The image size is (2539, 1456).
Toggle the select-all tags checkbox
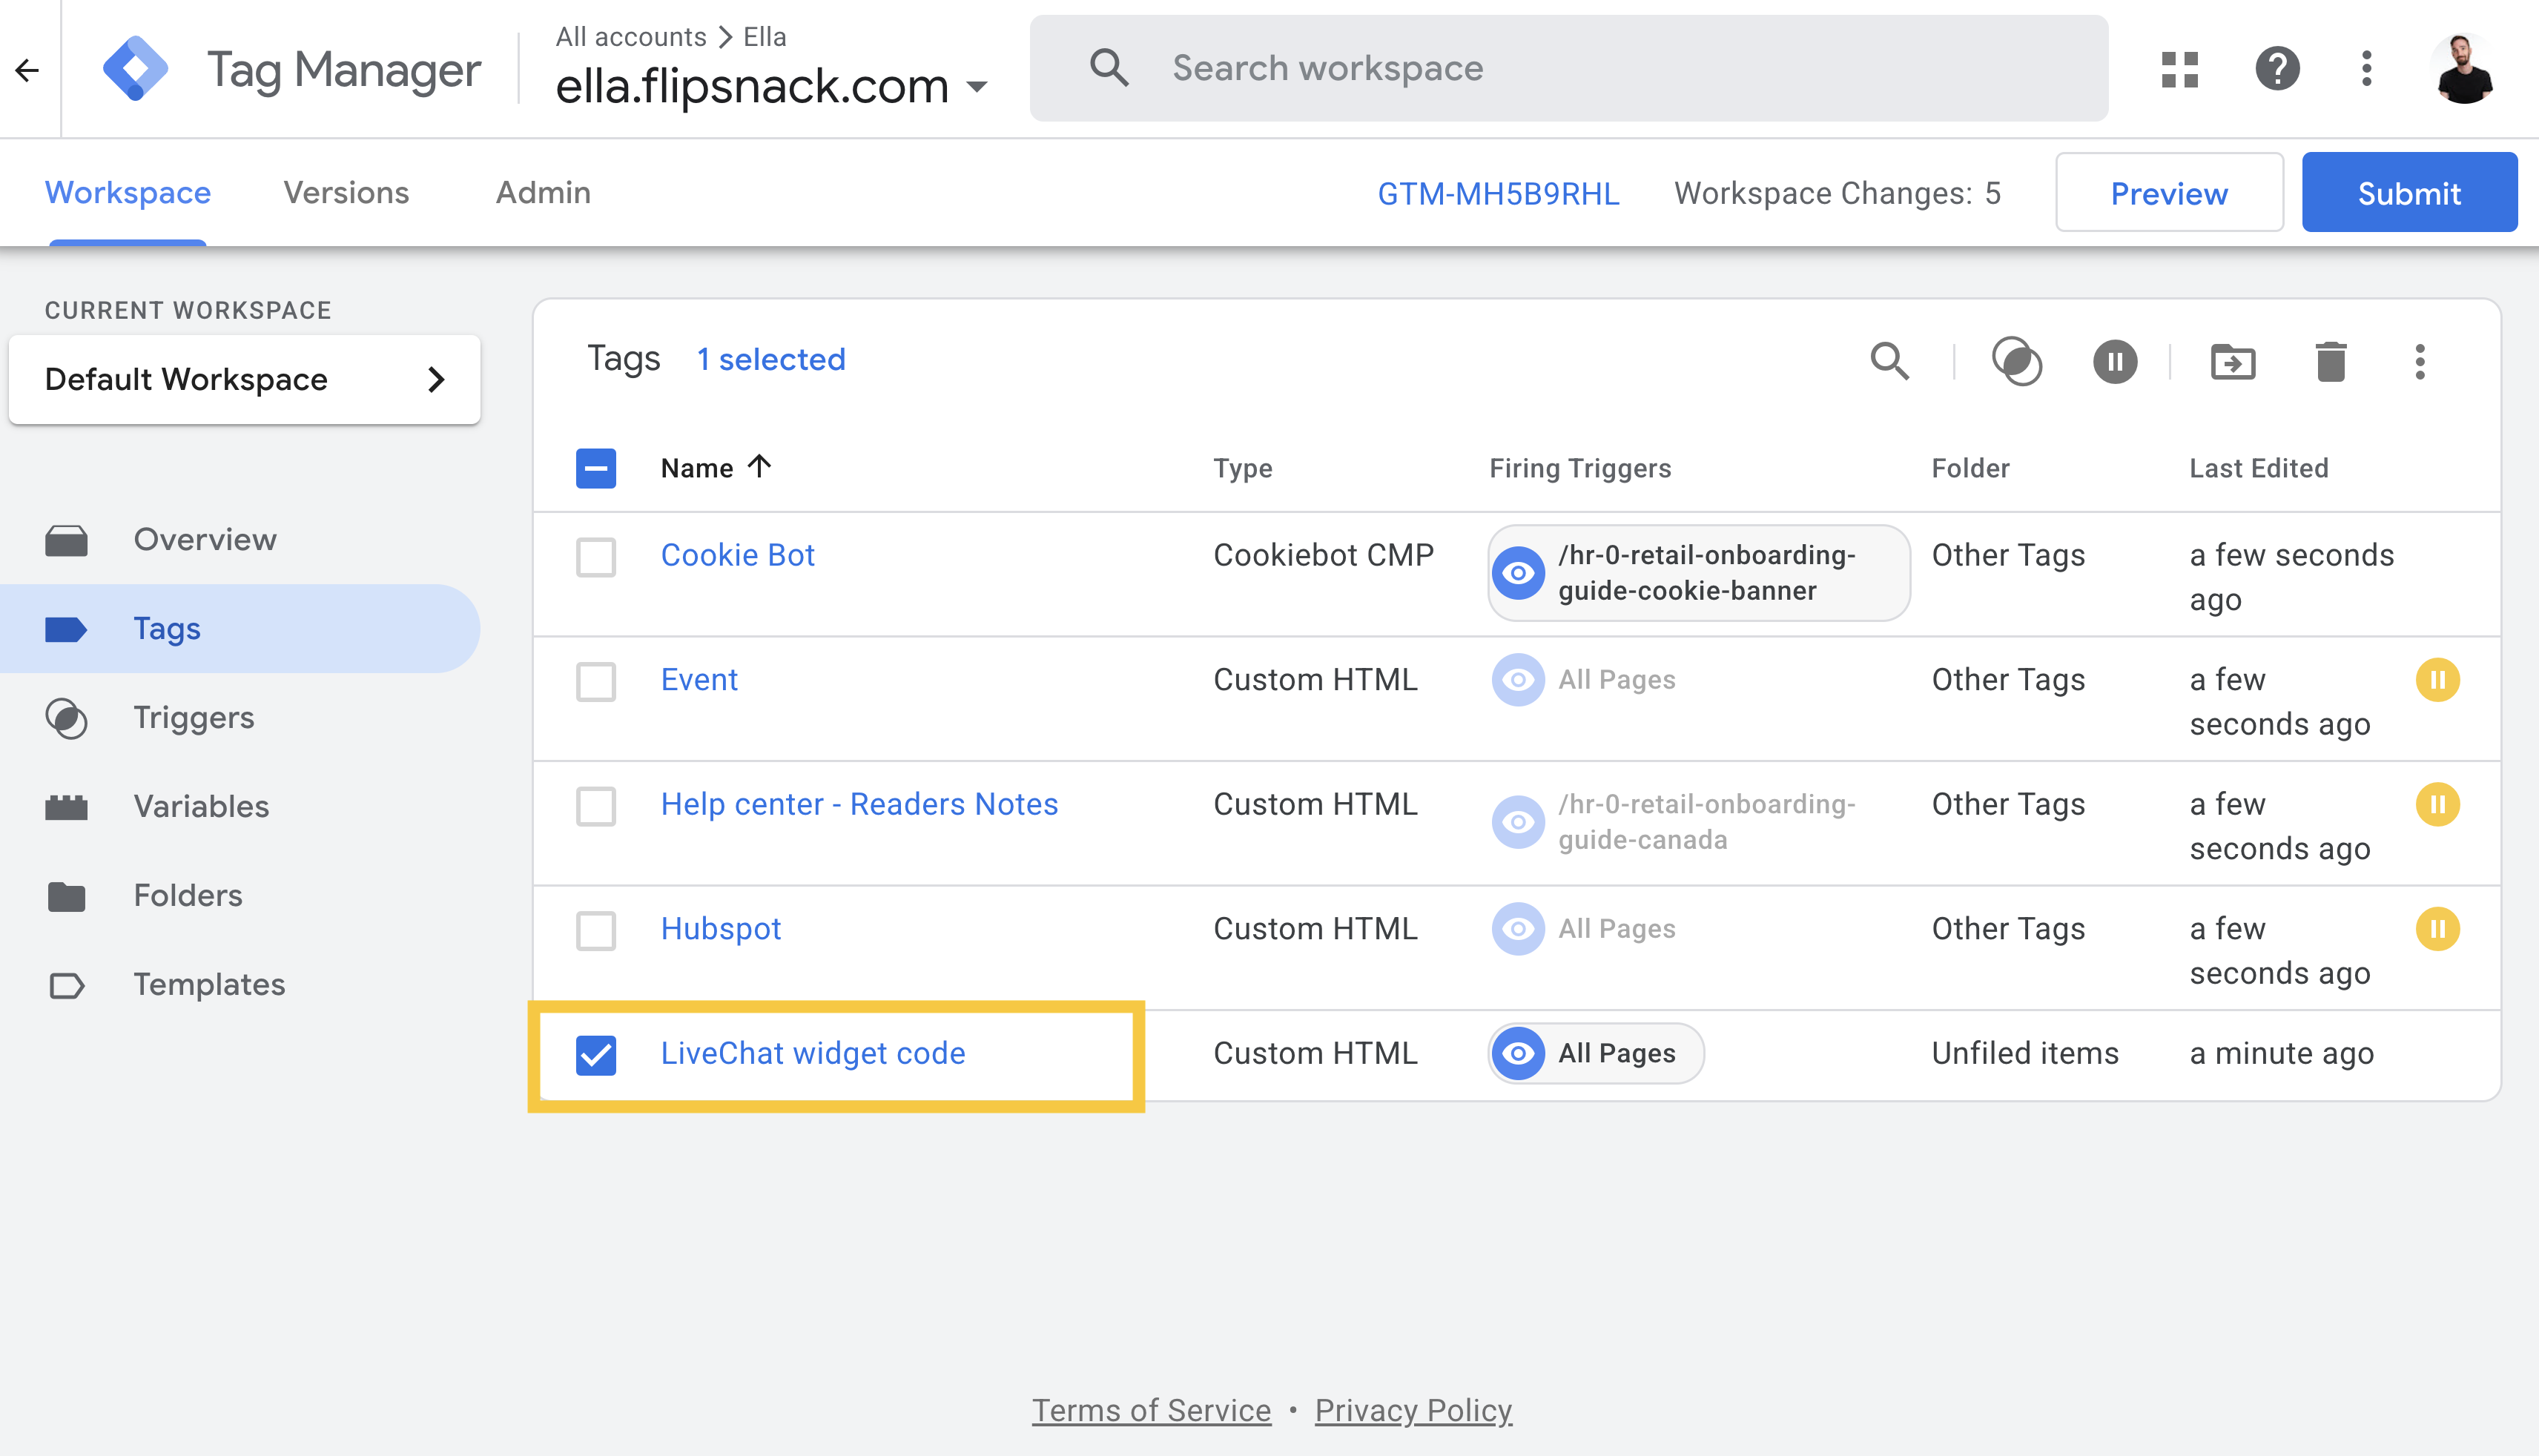click(x=596, y=468)
